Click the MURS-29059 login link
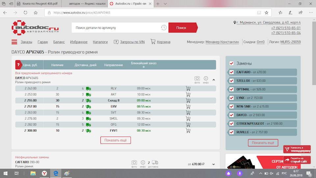 click(290, 42)
